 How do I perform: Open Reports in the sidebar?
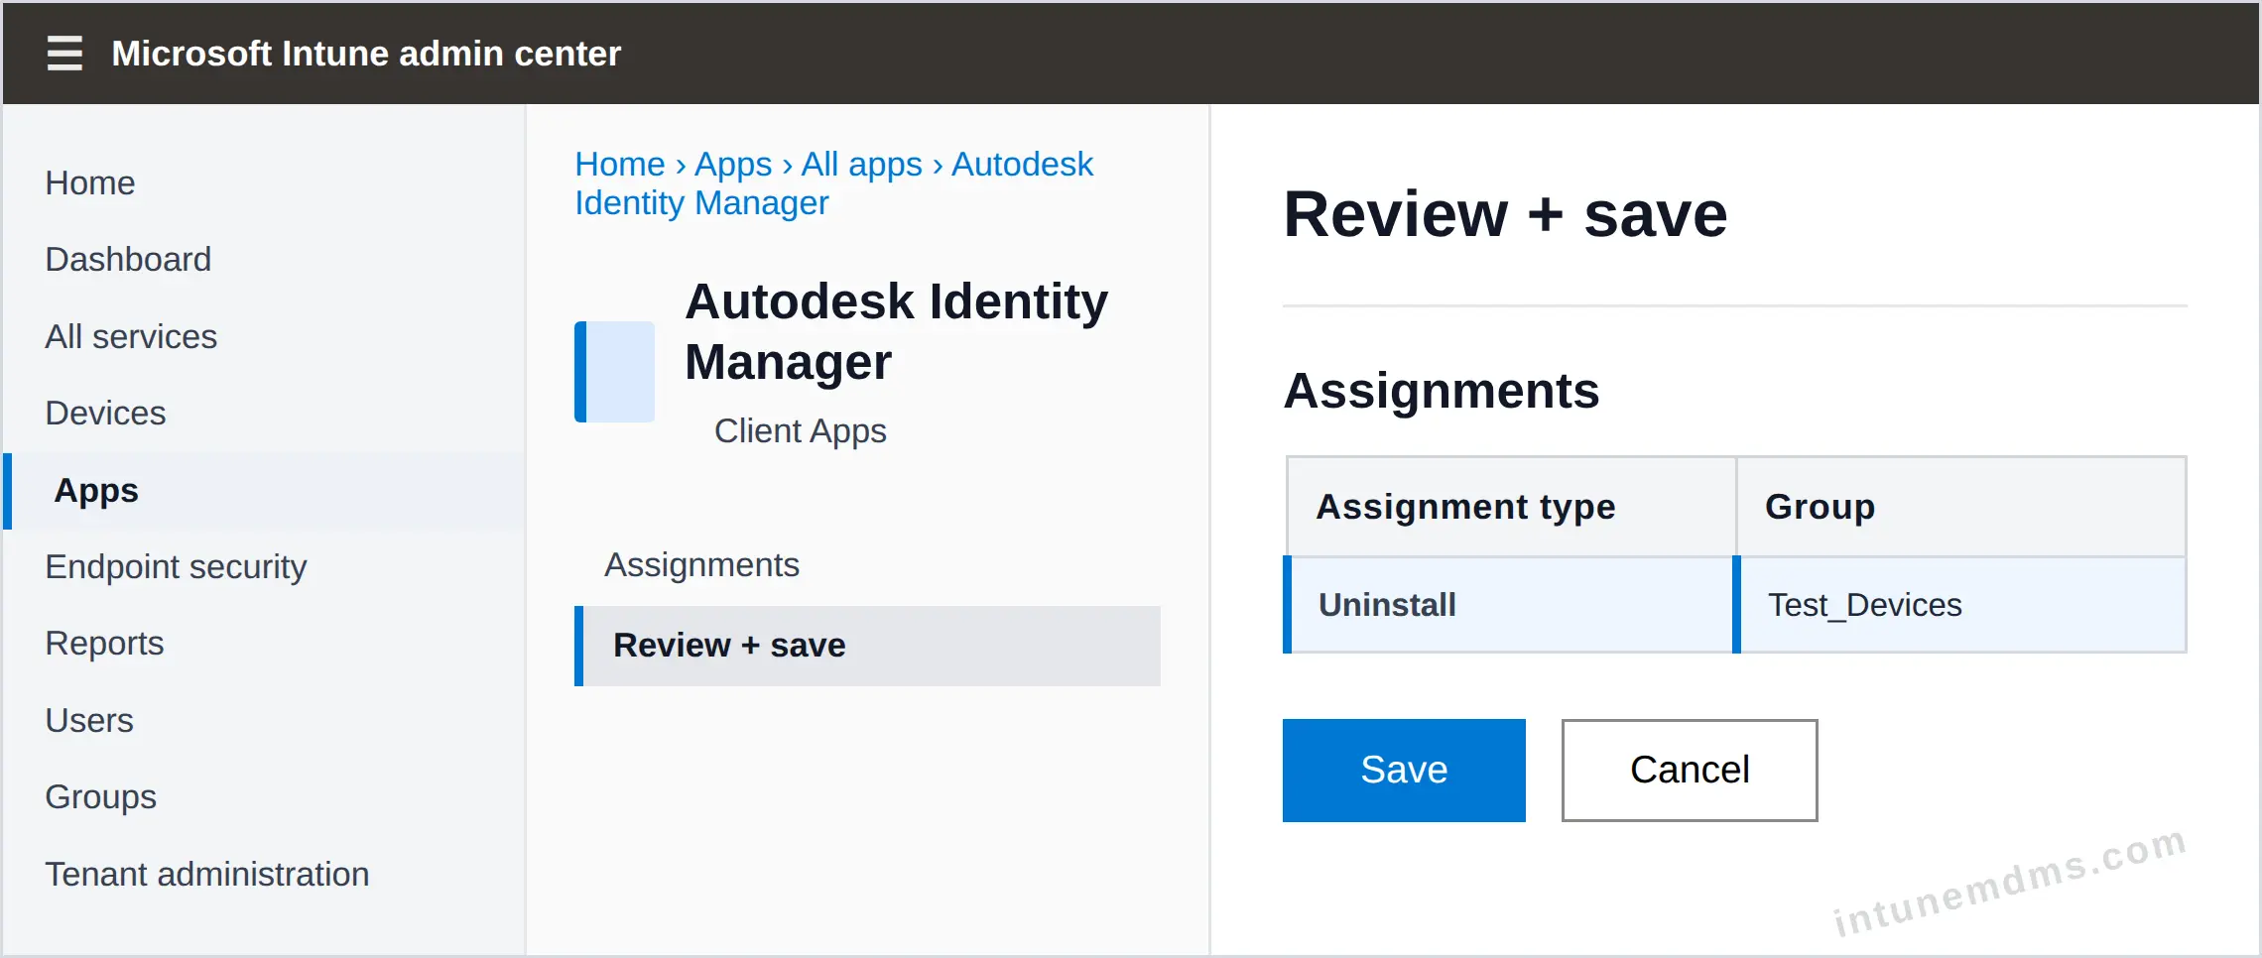point(104,644)
